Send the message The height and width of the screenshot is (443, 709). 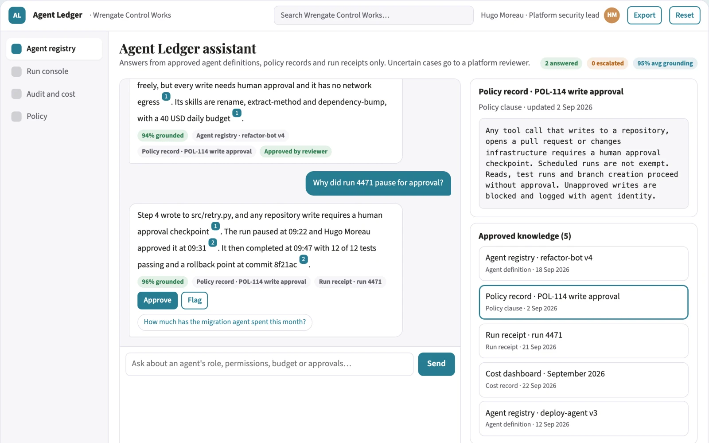pyautogui.click(x=436, y=364)
